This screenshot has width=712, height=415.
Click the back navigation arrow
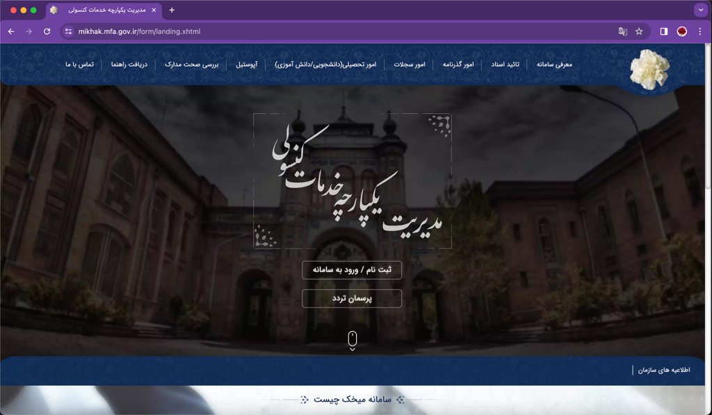[x=11, y=31]
